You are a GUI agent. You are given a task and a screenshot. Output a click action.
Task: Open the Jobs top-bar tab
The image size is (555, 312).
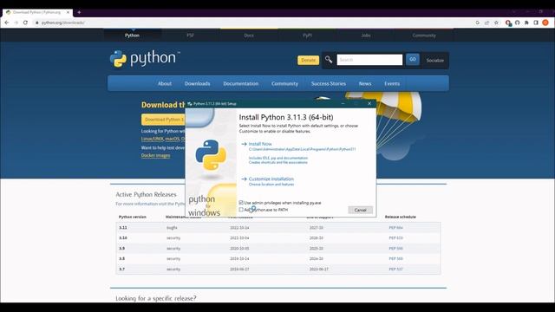(366, 36)
